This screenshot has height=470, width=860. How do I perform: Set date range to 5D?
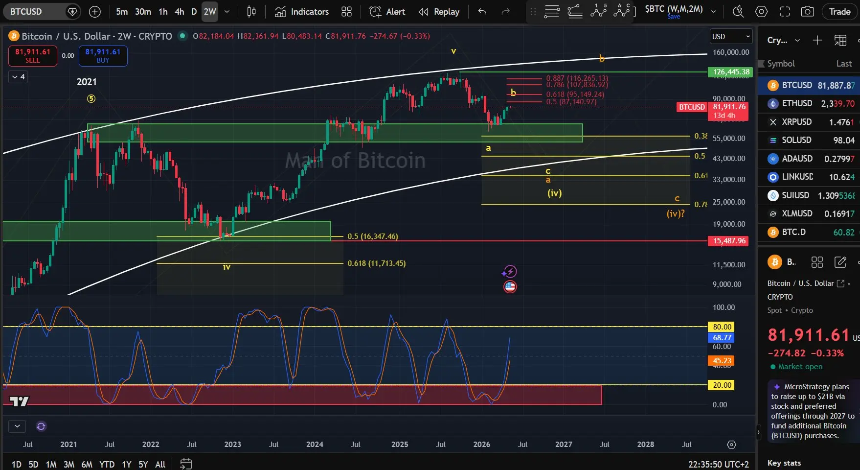(x=33, y=464)
